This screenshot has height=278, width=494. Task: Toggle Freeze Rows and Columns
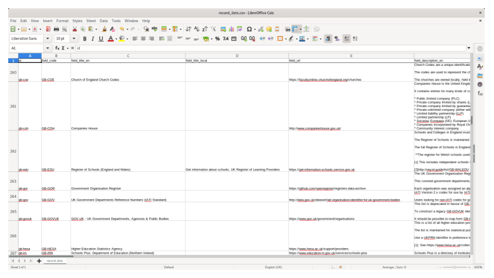(x=295, y=29)
